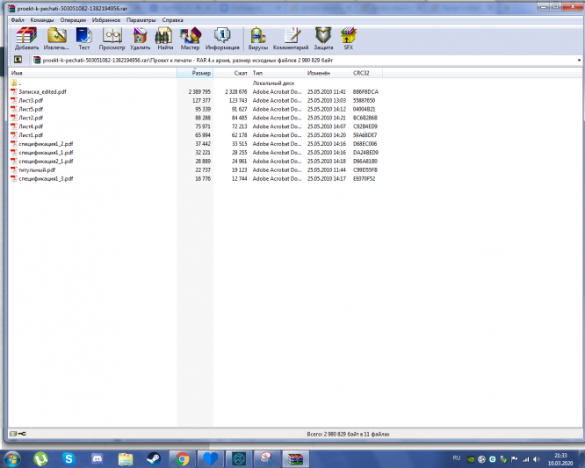
Task: Open Google Chrome from the taskbar
Action: [x=182, y=458]
